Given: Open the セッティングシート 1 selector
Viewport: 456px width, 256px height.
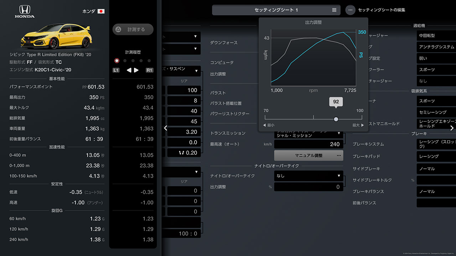Looking at the screenshot, I should [276, 10].
